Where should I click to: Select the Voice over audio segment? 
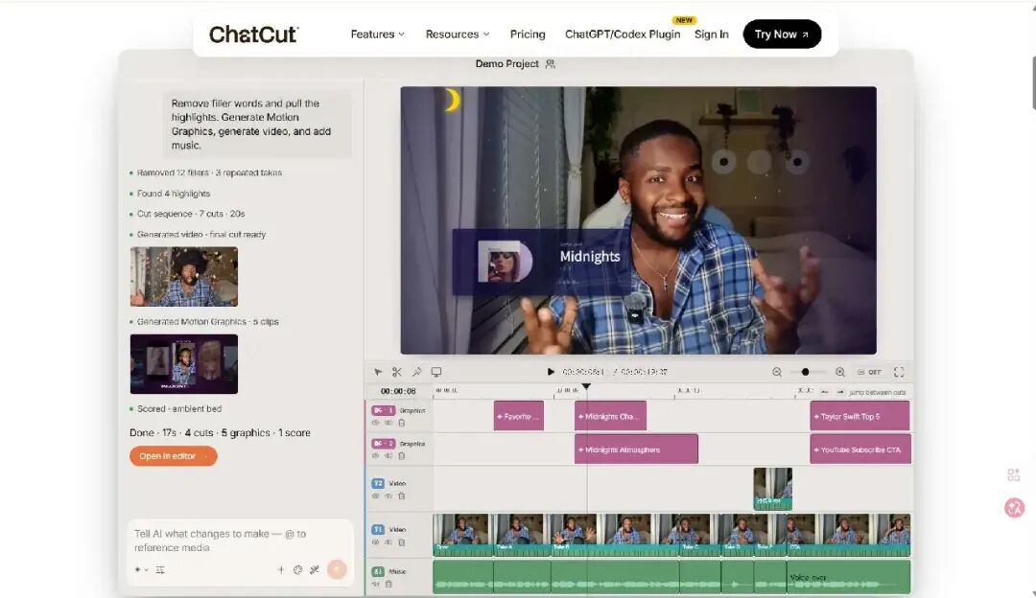(x=848, y=577)
